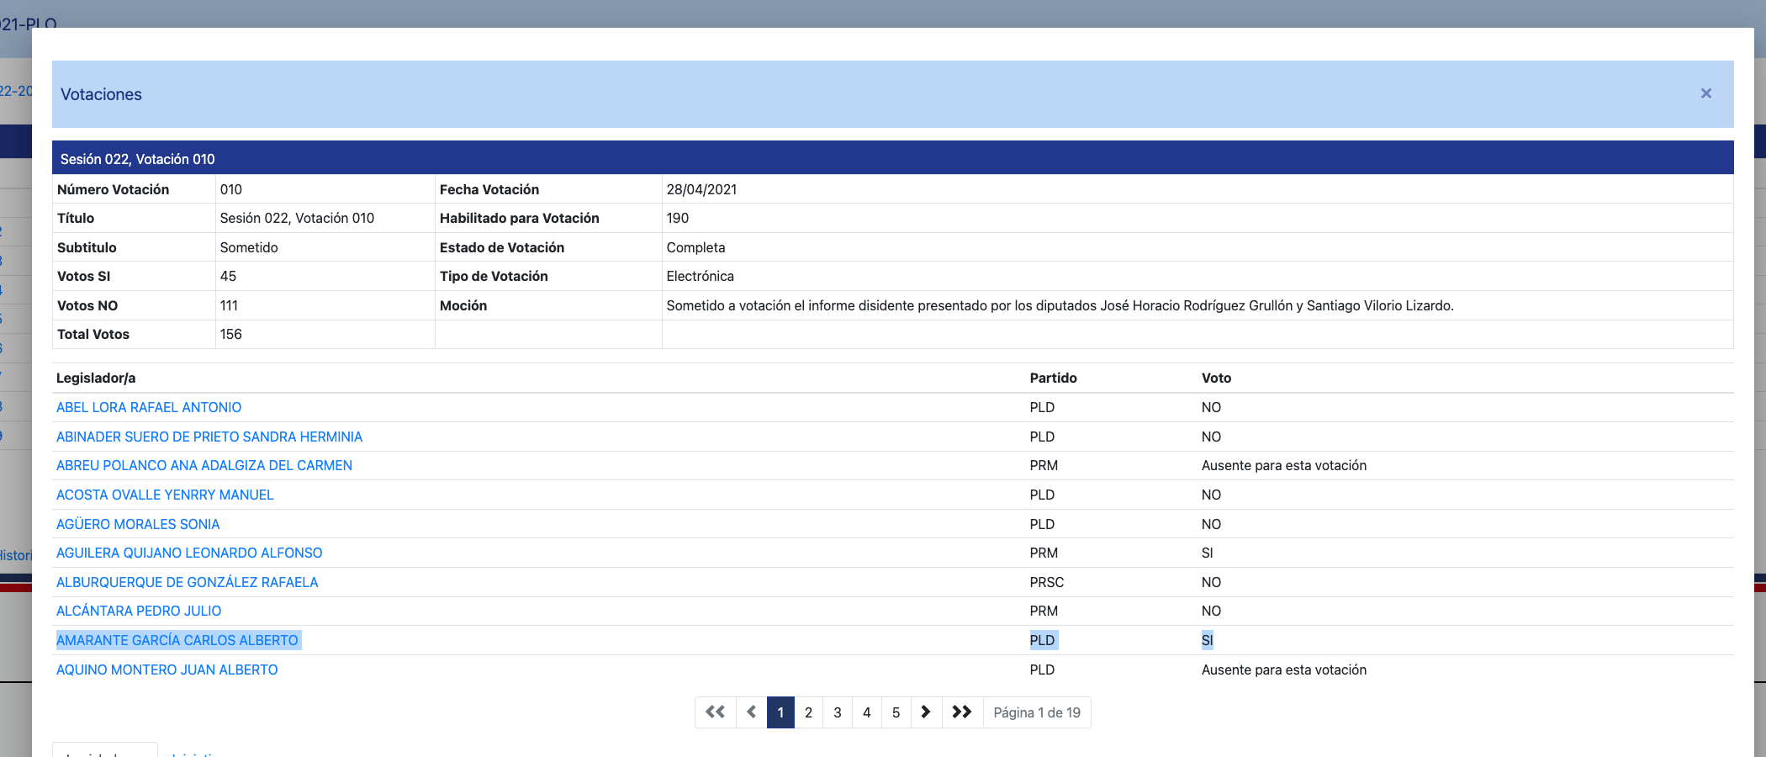Open AMARANTE GARCÍA CARLOS ALBERTO profile
The width and height of the screenshot is (1766, 757).
[177, 640]
